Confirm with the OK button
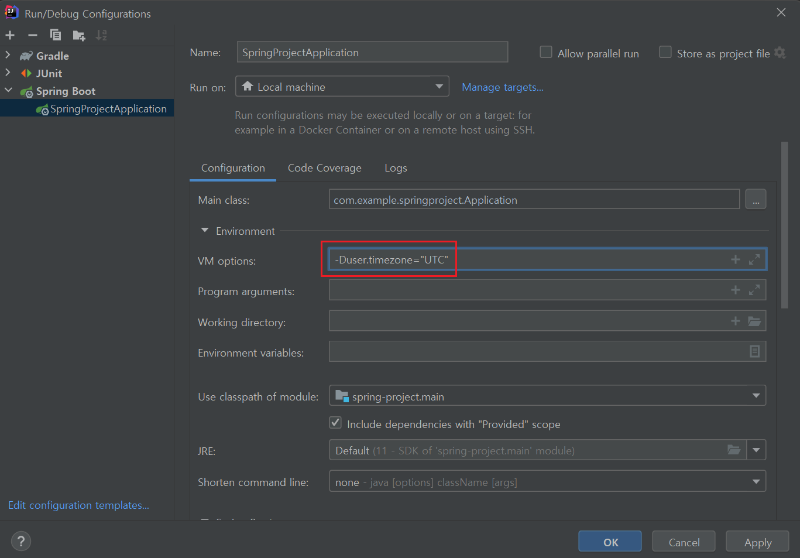This screenshot has height=558, width=800. click(x=610, y=542)
